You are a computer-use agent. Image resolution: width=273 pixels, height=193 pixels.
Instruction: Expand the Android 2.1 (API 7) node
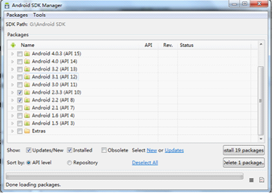(12, 108)
